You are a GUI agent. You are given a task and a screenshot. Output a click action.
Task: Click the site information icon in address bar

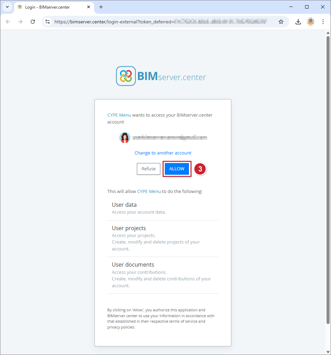pyautogui.click(x=48, y=22)
